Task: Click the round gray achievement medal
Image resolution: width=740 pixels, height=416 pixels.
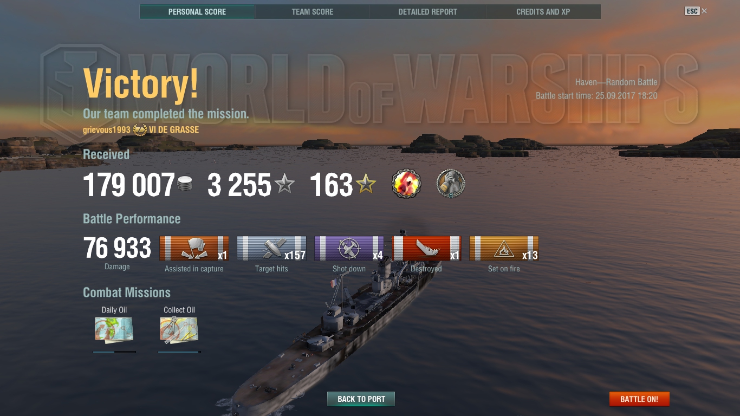Action: pyautogui.click(x=451, y=185)
